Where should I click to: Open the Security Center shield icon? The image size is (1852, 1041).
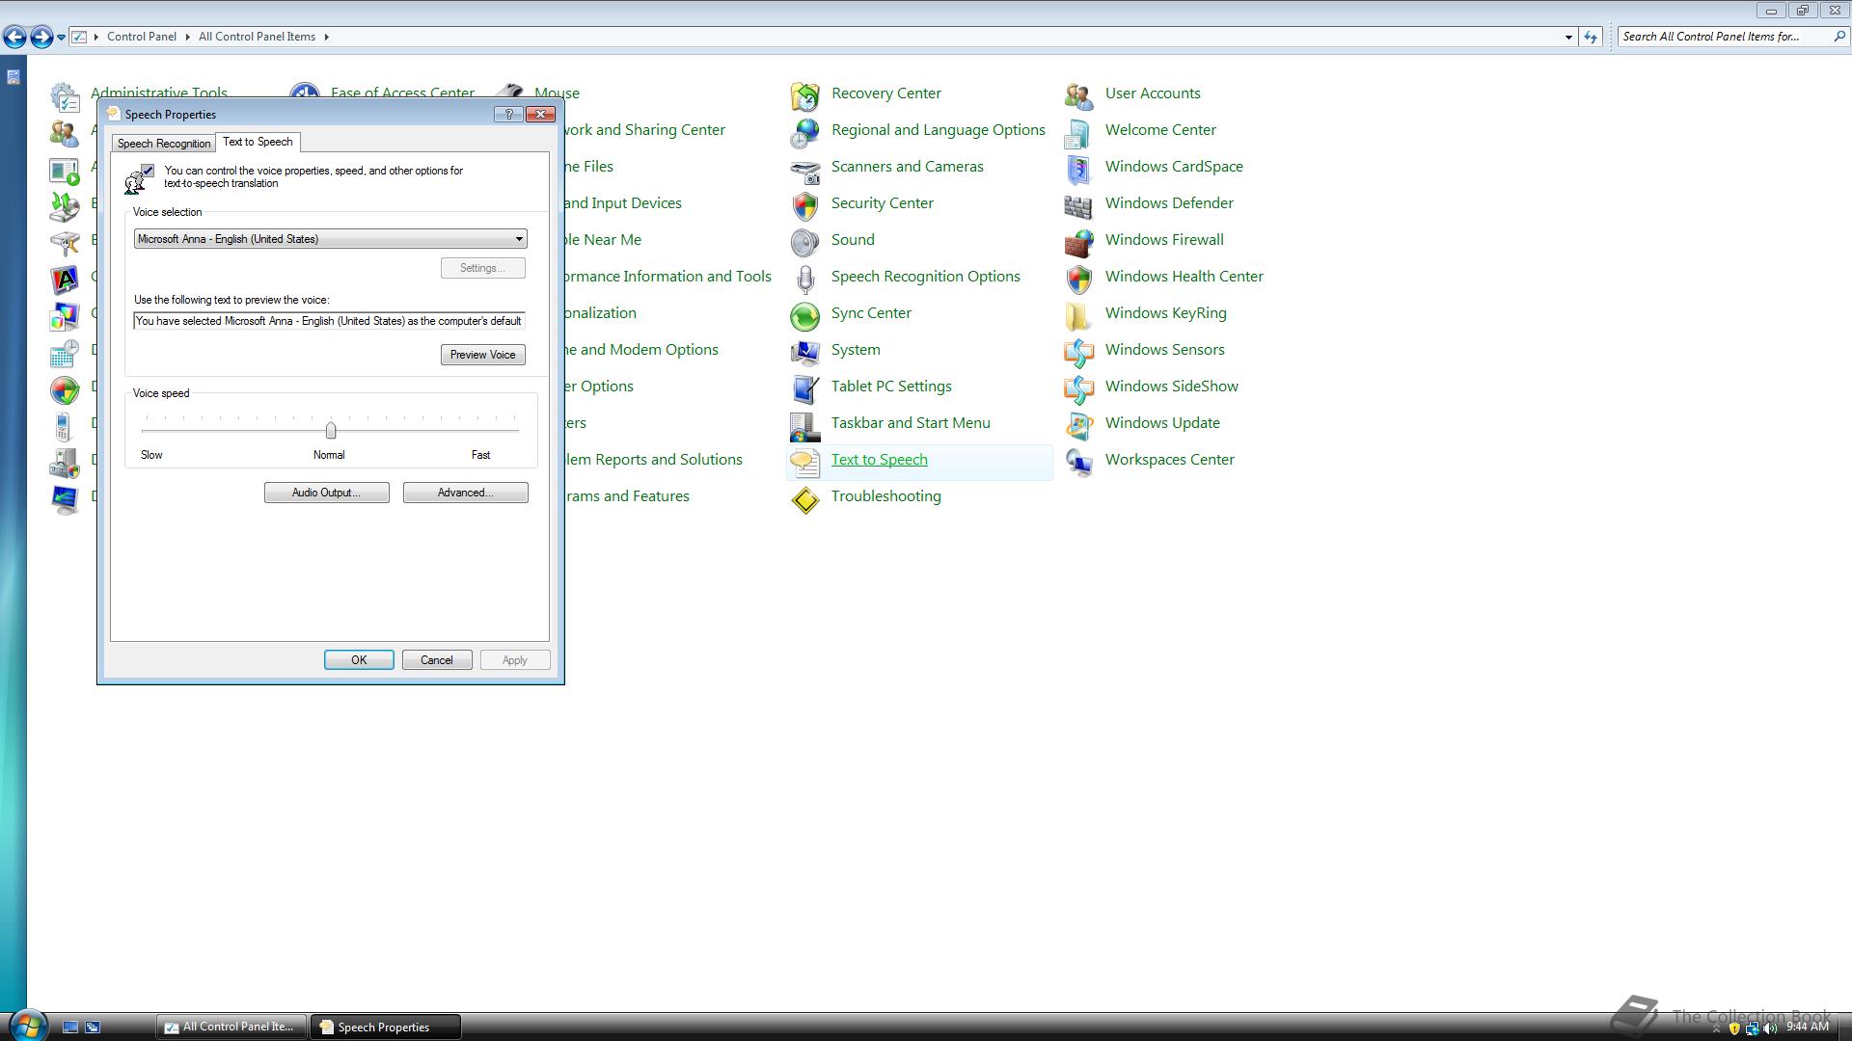click(804, 204)
